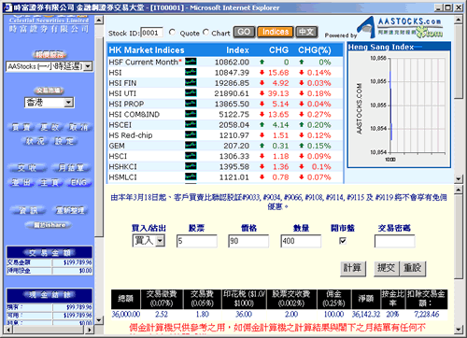This screenshot has height=338, width=467.
Task: Select the Chart radio button
Action: [205, 32]
